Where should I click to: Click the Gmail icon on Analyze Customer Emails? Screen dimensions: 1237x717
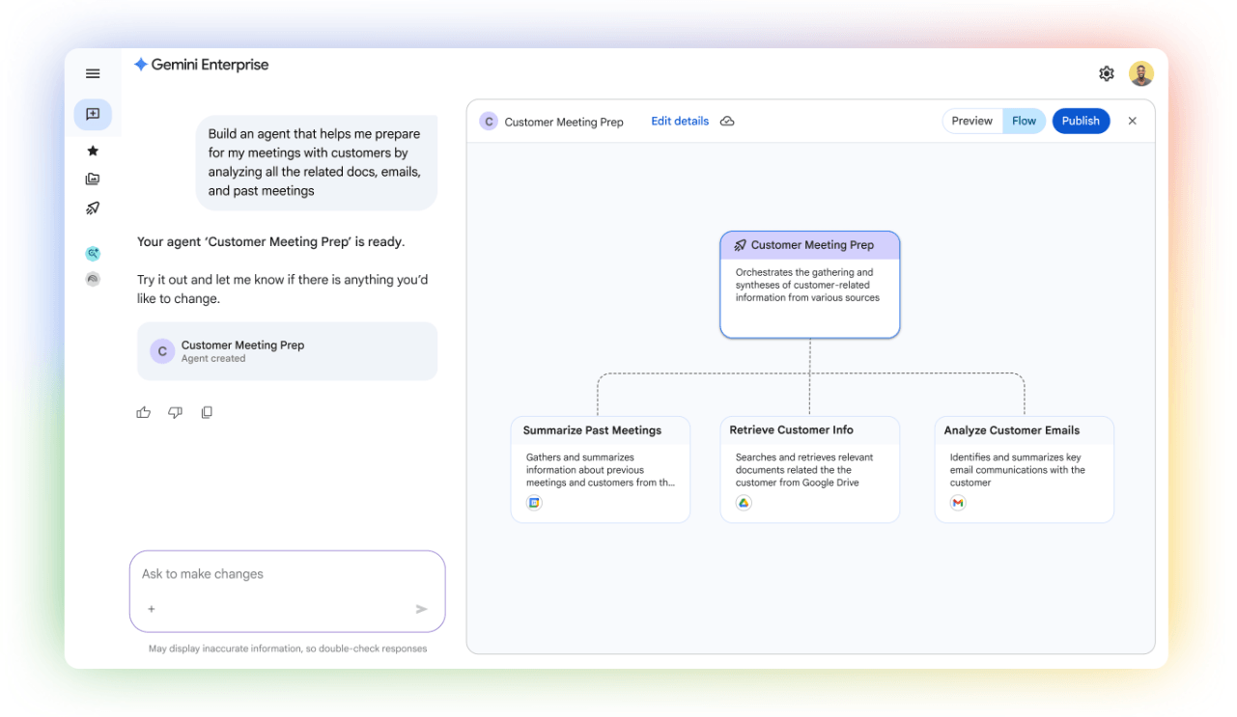point(957,503)
